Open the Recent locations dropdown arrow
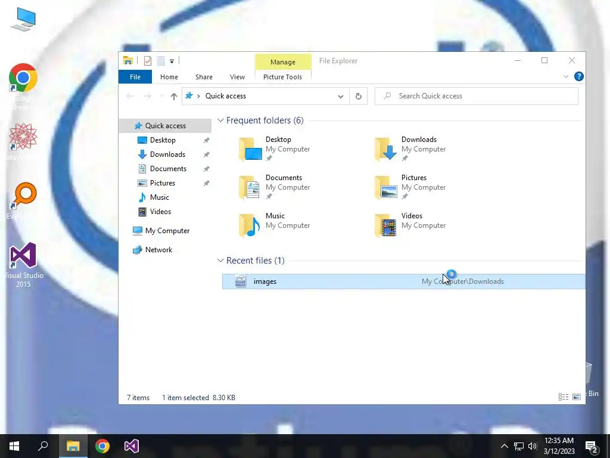 click(x=161, y=96)
